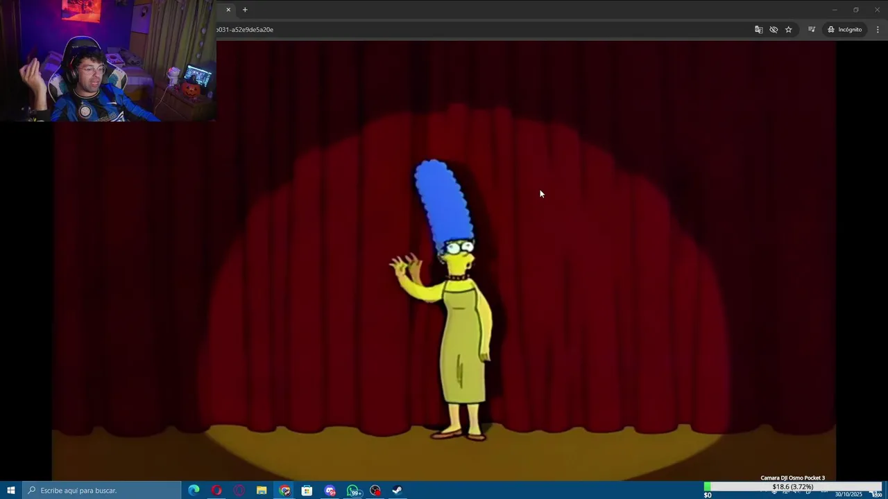The image size is (888, 499).
Task: Click the URL text in the address bar
Action: [245, 30]
